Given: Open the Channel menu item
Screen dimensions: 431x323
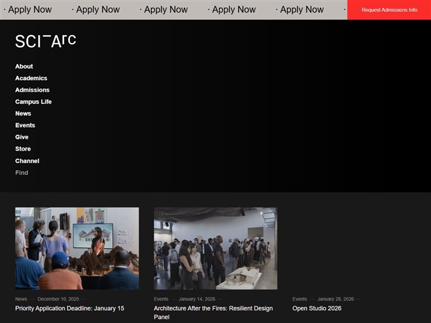Looking at the screenshot, I should click(x=27, y=161).
